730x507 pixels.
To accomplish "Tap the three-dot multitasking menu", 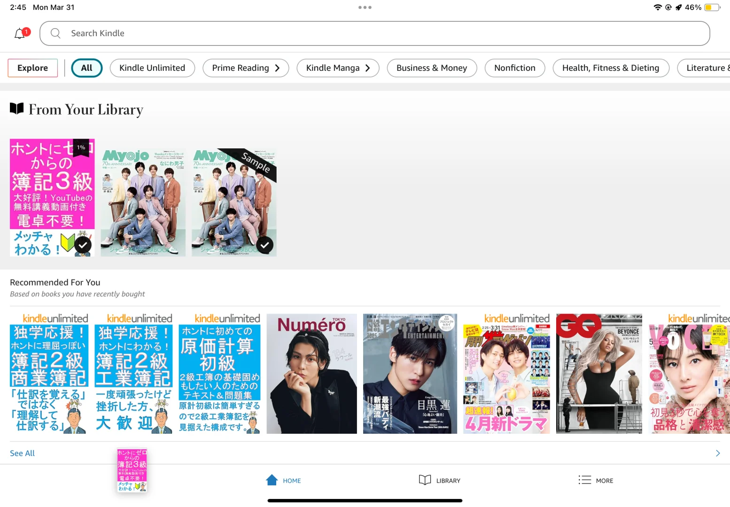I will (x=365, y=8).
